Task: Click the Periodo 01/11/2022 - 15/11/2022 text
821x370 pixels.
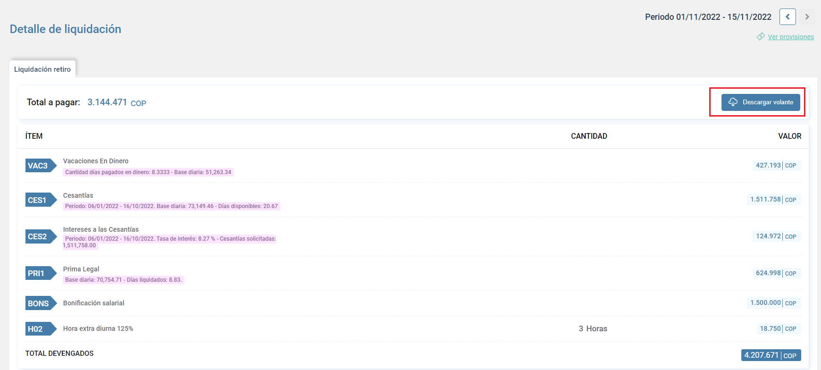Action: pos(708,17)
